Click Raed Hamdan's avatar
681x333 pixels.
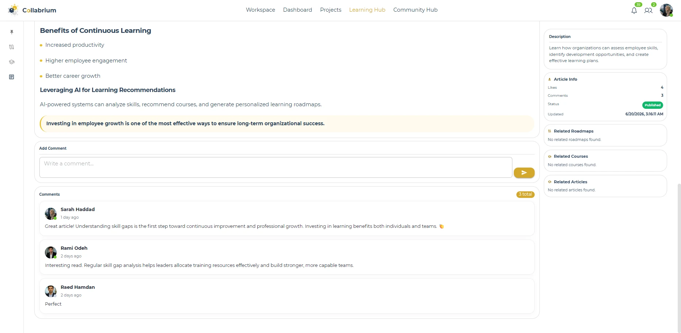pyautogui.click(x=51, y=291)
